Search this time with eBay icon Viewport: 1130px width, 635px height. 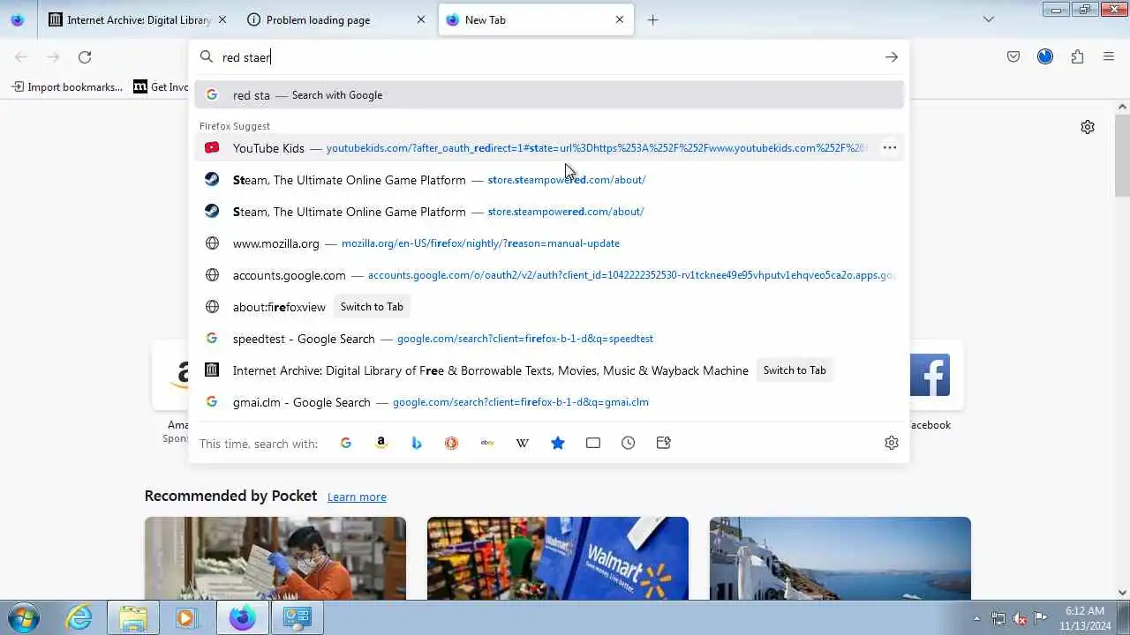487,443
